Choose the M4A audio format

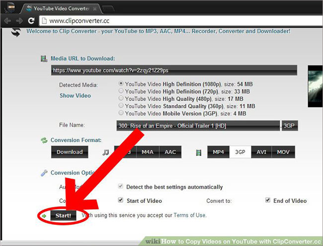[148, 152]
